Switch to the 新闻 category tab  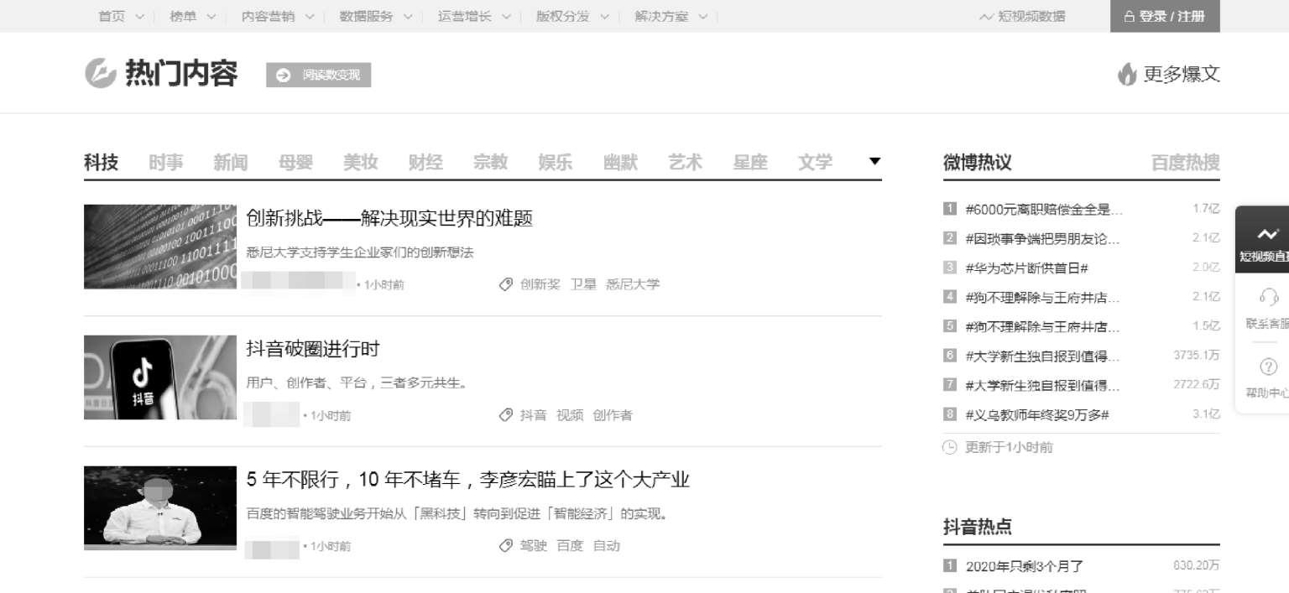tap(231, 162)
